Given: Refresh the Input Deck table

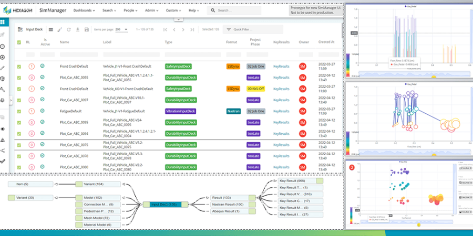Looking at the screenshot, I should pos(68,29).
